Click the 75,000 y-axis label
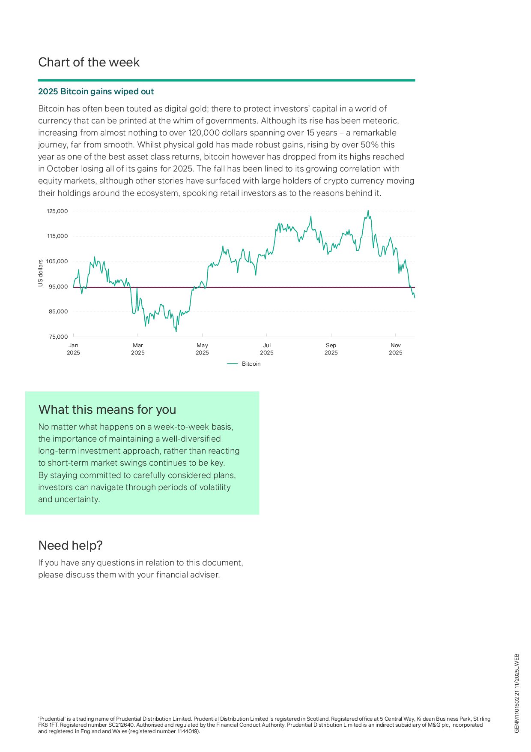This screenshot has height=752, width=531. pos(59,337)
